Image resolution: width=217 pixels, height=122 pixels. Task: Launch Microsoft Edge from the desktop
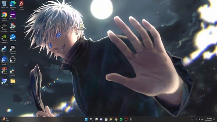coord(13,5)
